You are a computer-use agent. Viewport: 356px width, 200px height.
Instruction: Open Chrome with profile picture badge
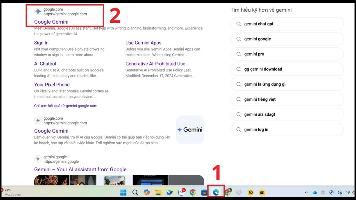click(x=228, y=192)
